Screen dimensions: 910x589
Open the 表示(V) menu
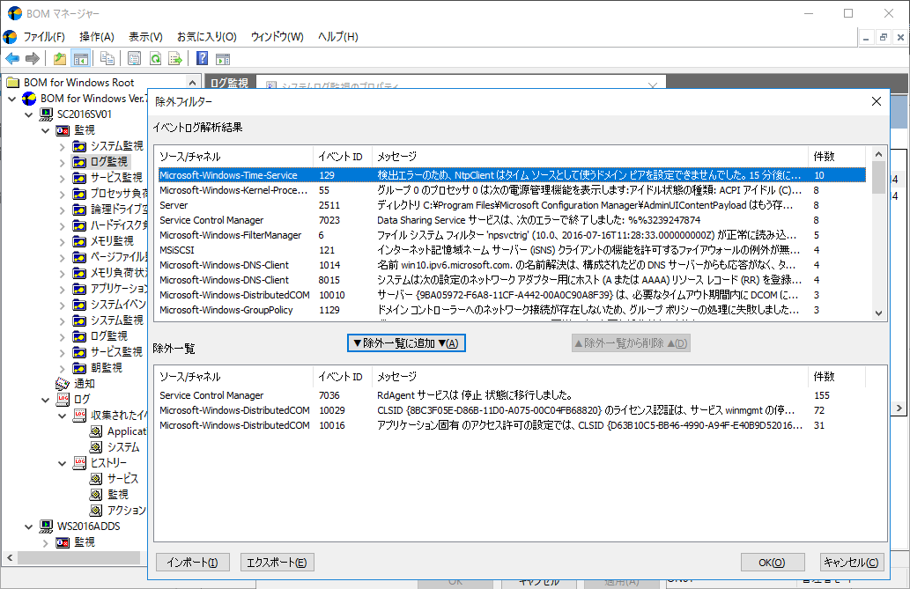point(145,37)
